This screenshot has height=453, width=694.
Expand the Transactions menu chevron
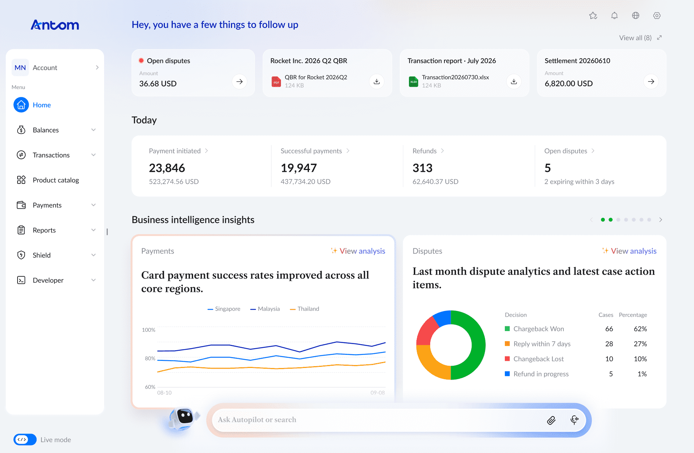[x=94, y=155]
